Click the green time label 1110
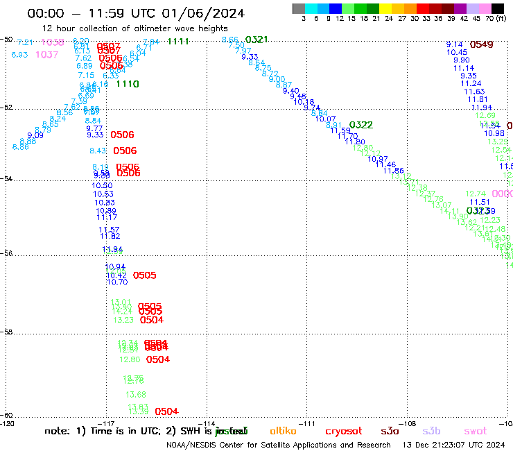Screen dimensions: 513x451 click(x=128, y=84)
